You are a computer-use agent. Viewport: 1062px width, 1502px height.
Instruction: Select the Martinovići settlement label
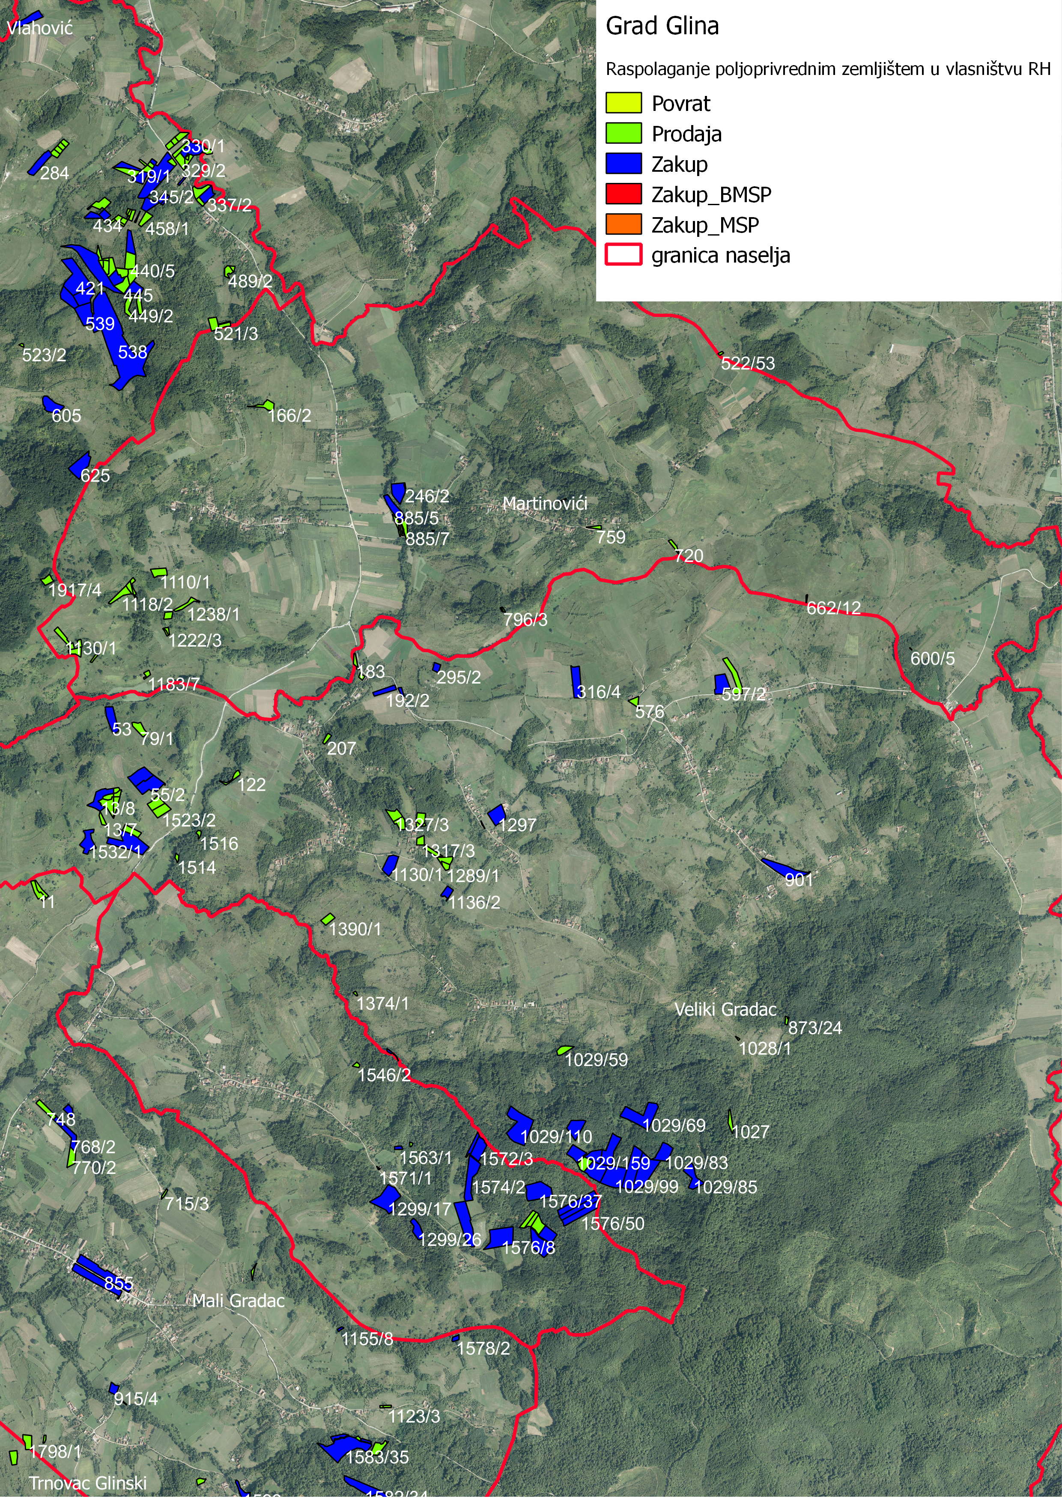click(545, 504)
